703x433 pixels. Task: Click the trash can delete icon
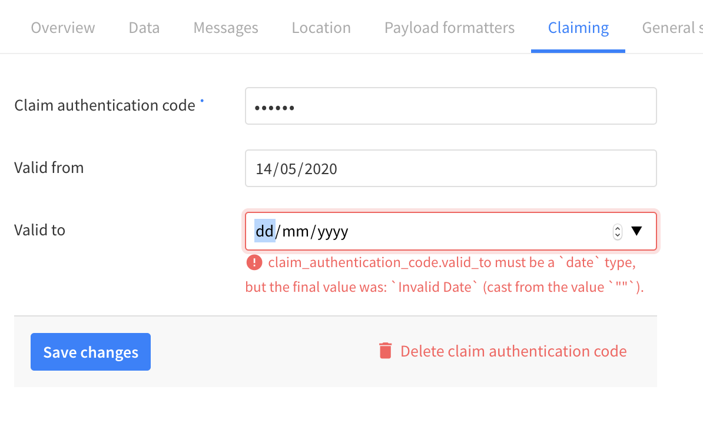[384, 350]
